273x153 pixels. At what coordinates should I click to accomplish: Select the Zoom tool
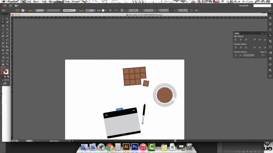[x=7, y=64]
